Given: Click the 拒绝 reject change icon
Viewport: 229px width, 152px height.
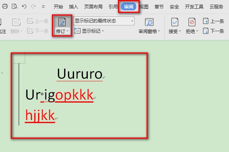Looking at the screenshot, I should 192,22.
